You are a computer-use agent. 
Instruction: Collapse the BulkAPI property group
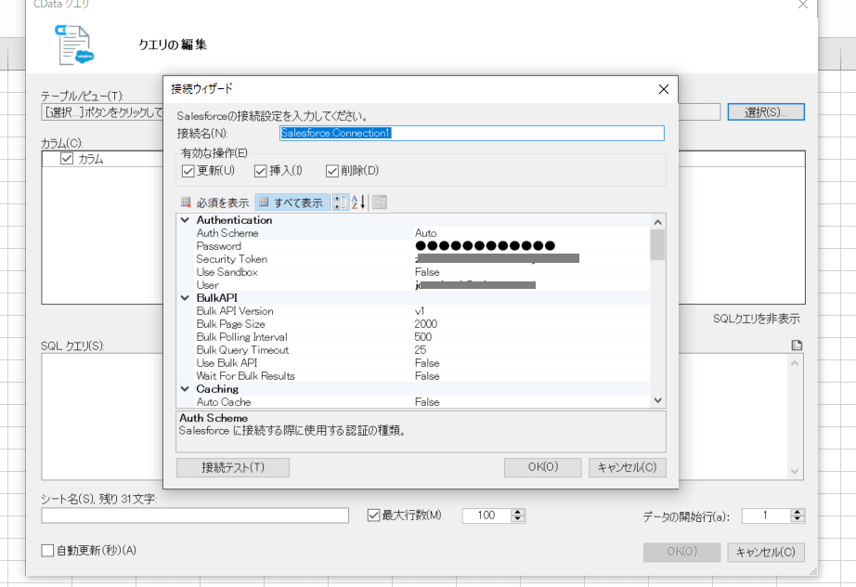(185, 298)
